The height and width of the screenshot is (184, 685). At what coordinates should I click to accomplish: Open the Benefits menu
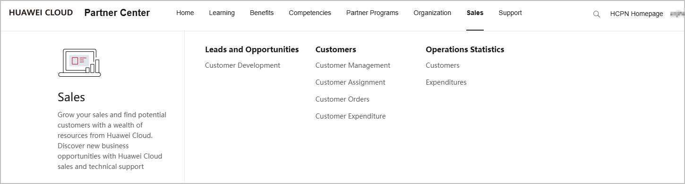click(x=262, y=13)
